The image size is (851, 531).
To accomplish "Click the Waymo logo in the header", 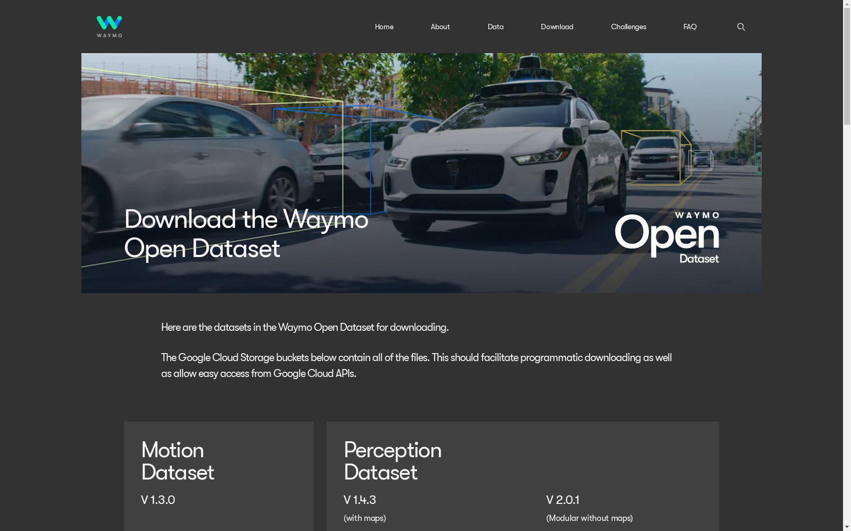I will 109,27.
